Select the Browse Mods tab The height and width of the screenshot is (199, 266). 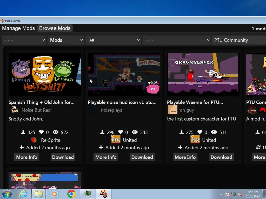click(55, 28)
